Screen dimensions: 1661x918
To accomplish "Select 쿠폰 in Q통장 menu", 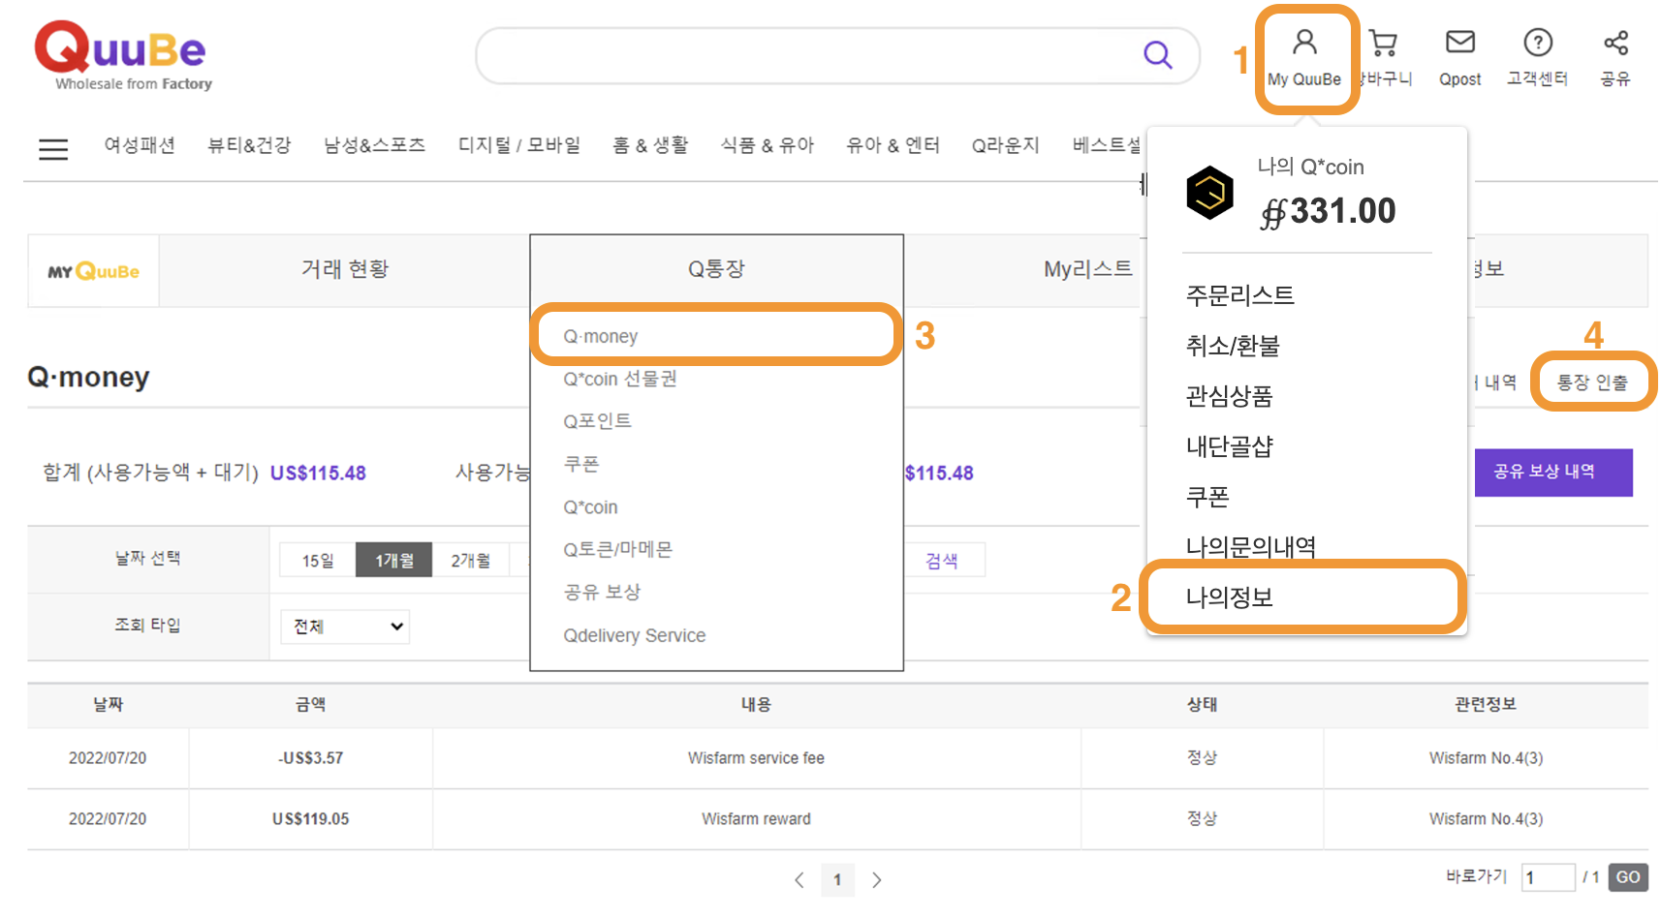I will pos(581,464).
